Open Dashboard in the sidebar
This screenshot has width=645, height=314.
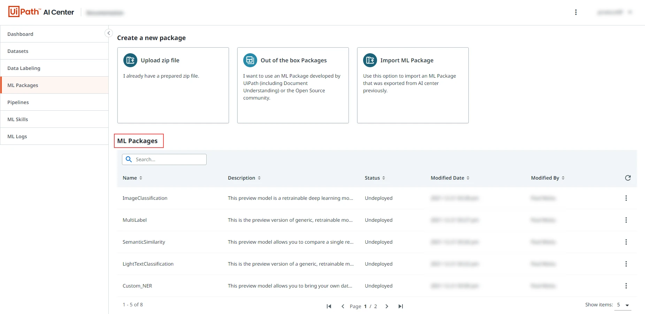(54, 34)
